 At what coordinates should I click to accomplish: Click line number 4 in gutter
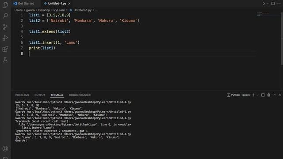22,31
